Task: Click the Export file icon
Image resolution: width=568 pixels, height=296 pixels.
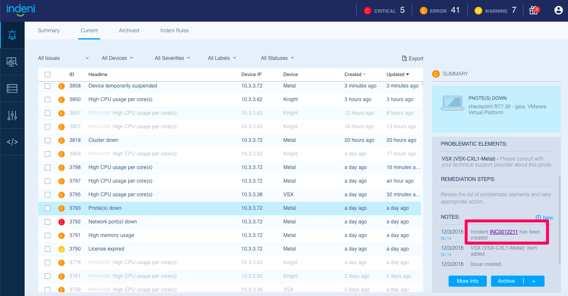Action: [x=405, y=59]
